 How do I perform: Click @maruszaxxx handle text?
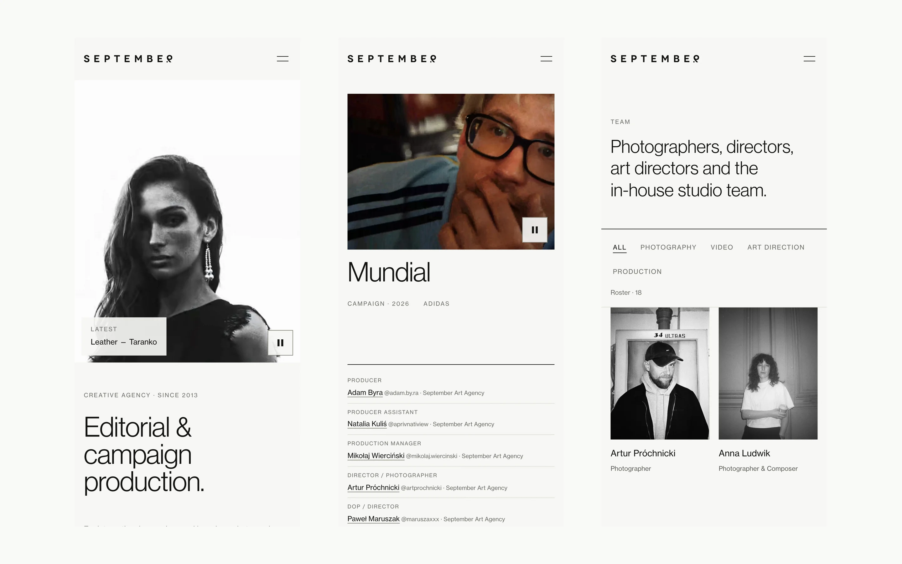[420, 519]
